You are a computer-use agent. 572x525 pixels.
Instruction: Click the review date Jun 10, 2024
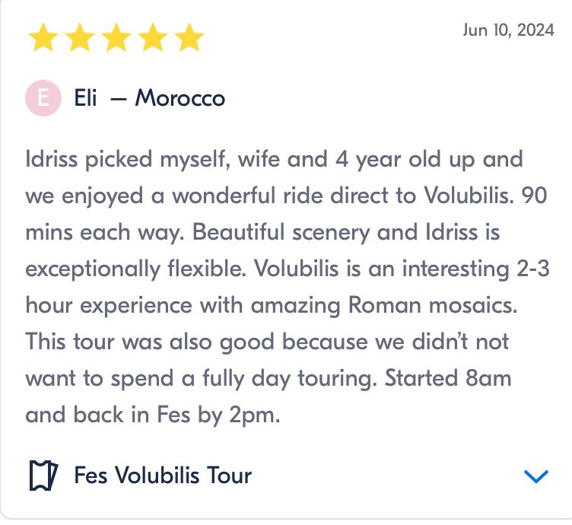507,30
